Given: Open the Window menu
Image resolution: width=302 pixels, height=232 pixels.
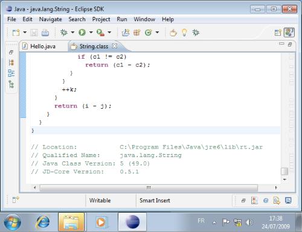Looking at the screenshot, I should 144,19.
